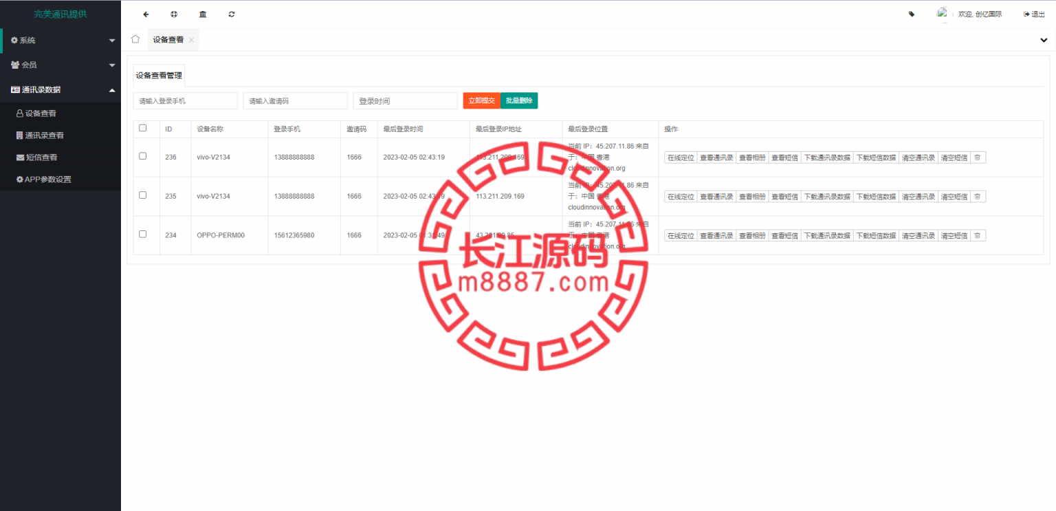Click 查看通讯录 for device 236

(x=716, y=157)
